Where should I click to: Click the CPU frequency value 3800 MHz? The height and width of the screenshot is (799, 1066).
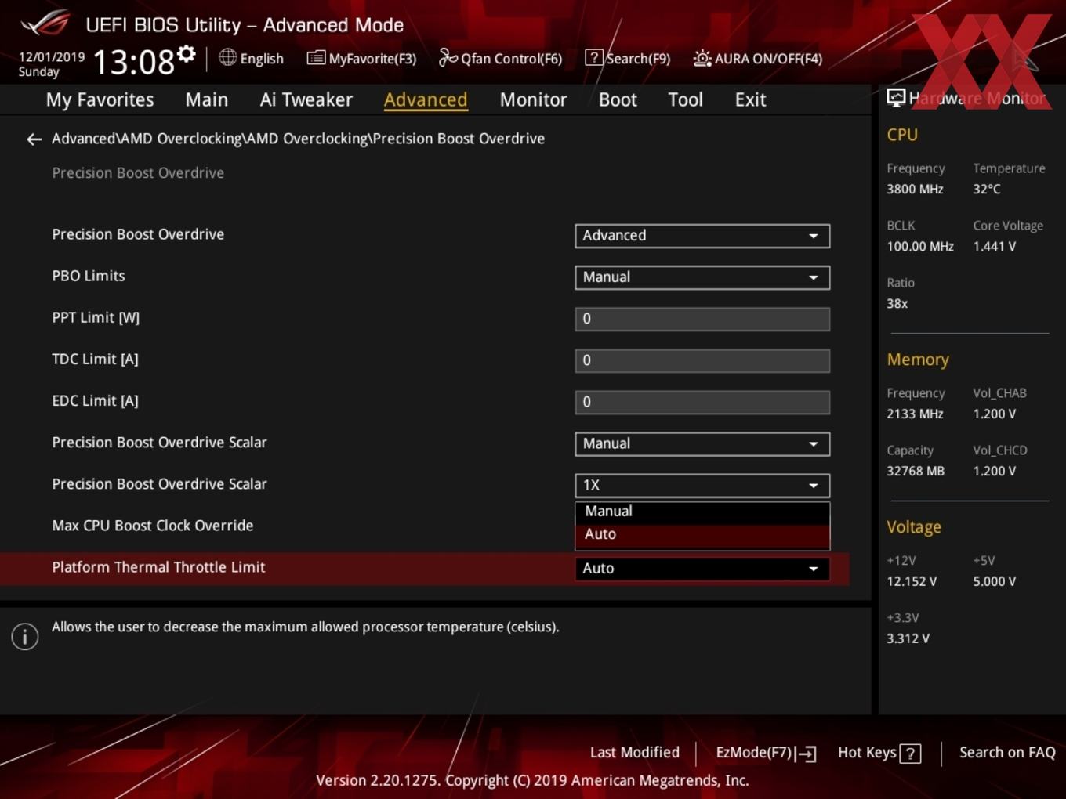tap(915, 190)
